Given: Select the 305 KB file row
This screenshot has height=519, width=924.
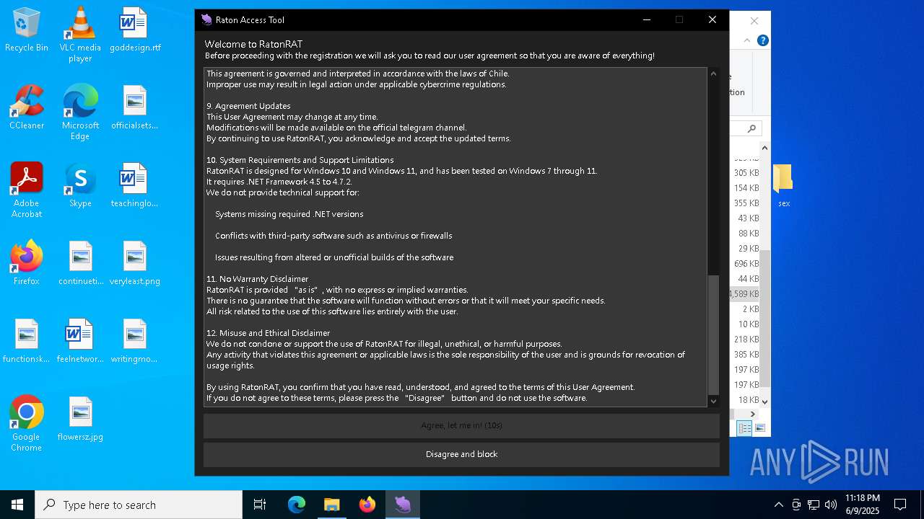Looking at the screenshot, I should [x=745, y=173].
